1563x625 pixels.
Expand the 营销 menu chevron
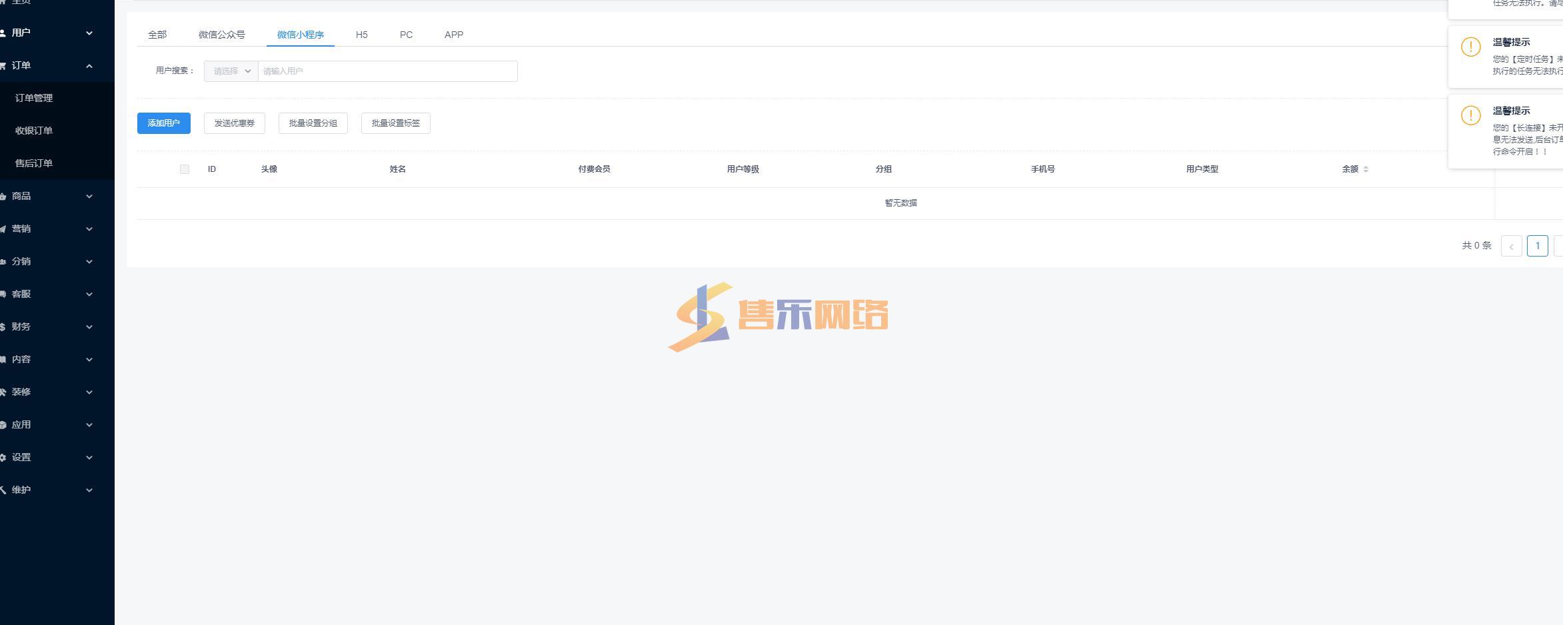pos(89,229)
